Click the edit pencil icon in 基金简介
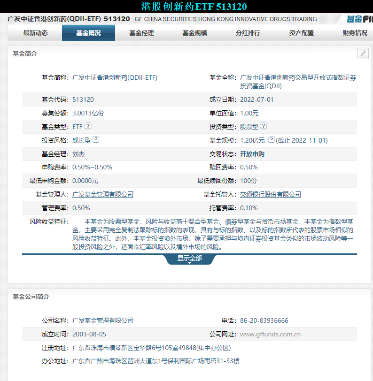This screenshot has height=381, width=373. [x=363, y=53]
